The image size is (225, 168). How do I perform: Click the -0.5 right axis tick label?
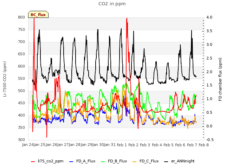point(210,140)
